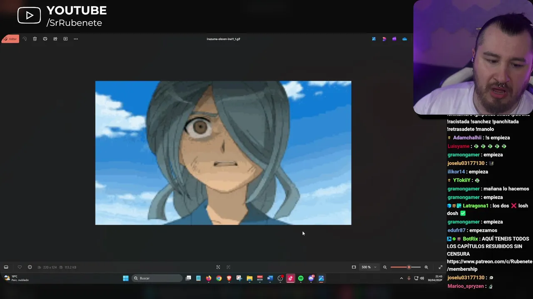
Task: Show the filmstrip using bottom-left icon
Action: pyautogui.click(x=6, y=267)
